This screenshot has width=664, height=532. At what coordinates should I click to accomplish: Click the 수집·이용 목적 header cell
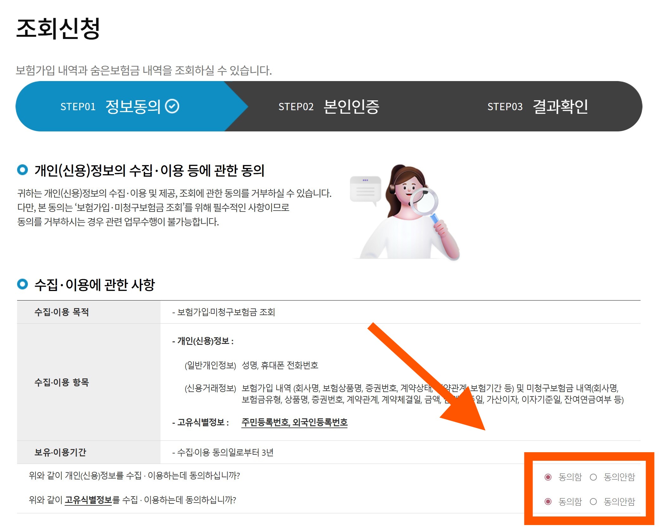(x=61, y=312)
